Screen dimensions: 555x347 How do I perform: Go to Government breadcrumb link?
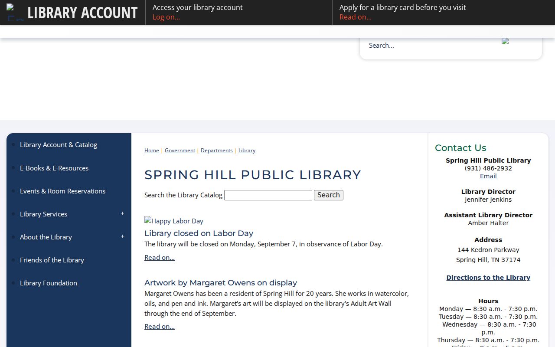(180, 151)
